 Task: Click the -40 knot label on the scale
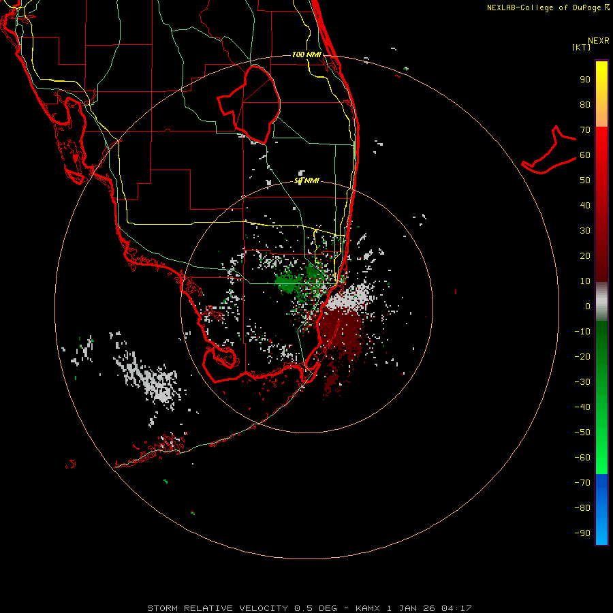coord(582,407)
